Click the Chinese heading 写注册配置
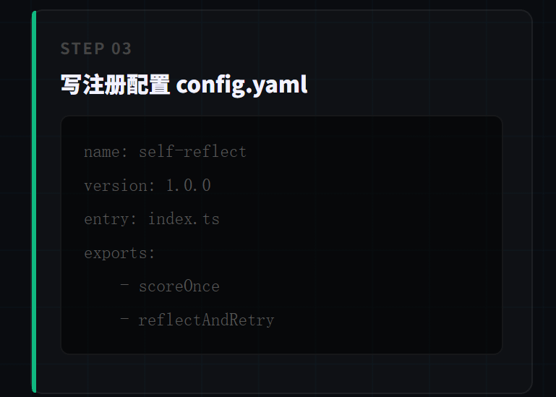 115,85
